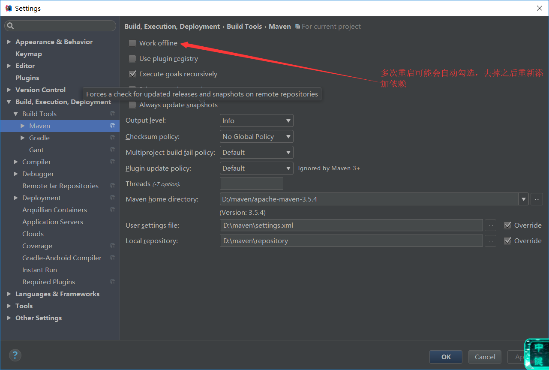Click the project-level icon on the Gant row

pos(113,150)
